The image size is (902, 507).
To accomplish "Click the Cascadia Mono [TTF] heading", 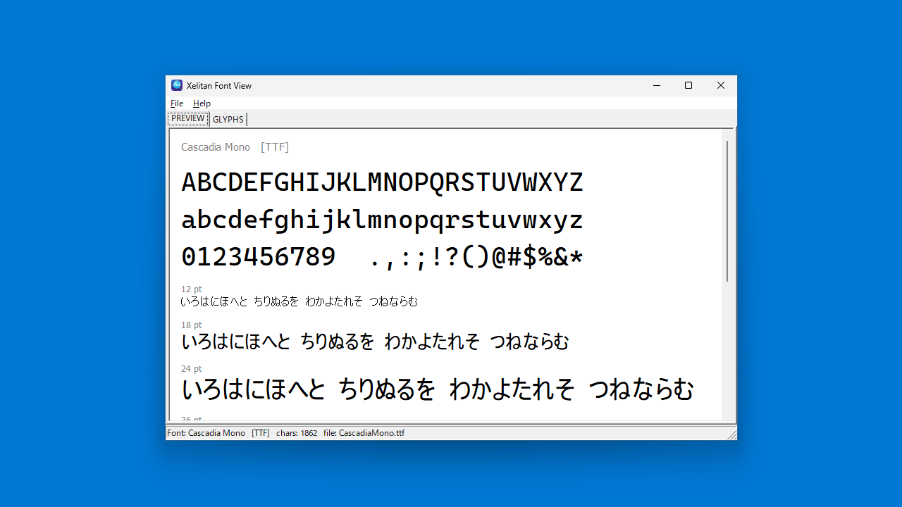I will (235, 147).
